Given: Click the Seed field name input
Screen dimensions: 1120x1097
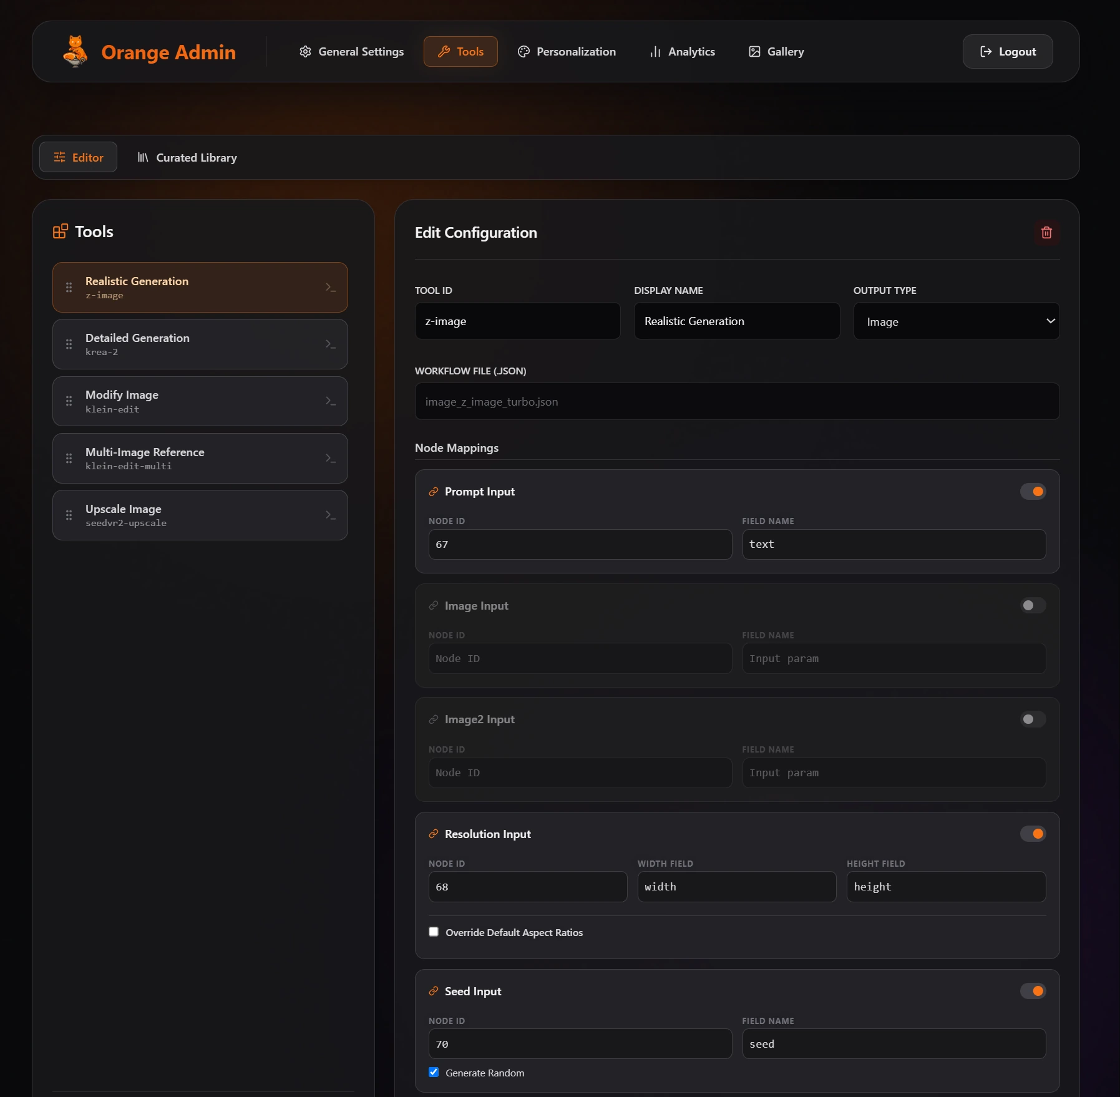Looking at the screenshot, I should (x=894, y=1044).
